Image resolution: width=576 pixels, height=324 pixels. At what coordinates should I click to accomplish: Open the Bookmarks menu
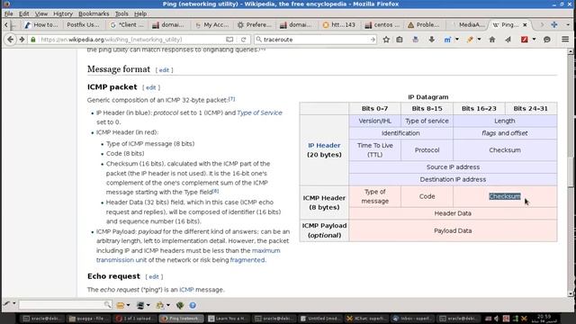[x=94, y=13]
